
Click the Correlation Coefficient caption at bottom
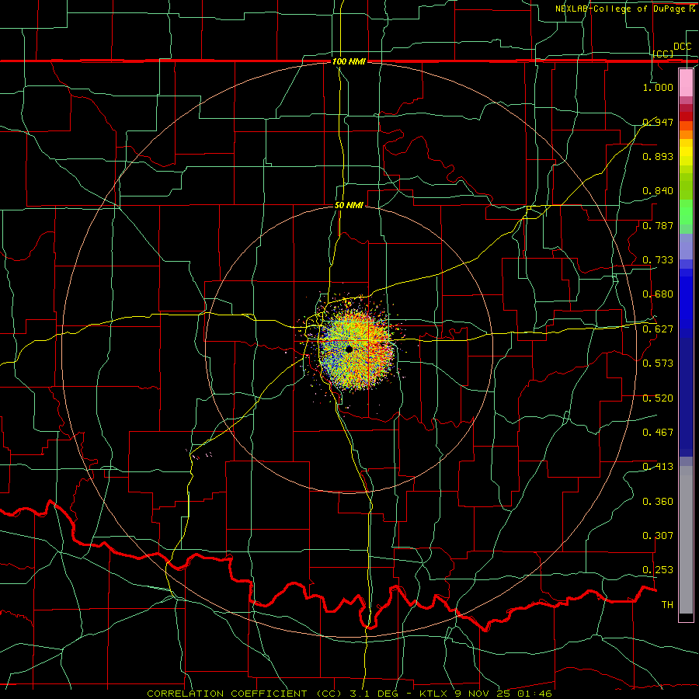(x=349, y=694)
